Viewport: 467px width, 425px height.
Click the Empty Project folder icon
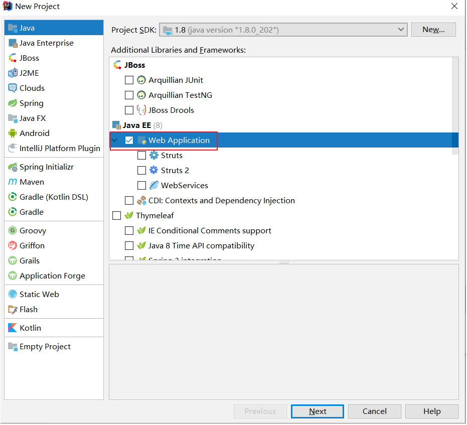pos(13,347)
